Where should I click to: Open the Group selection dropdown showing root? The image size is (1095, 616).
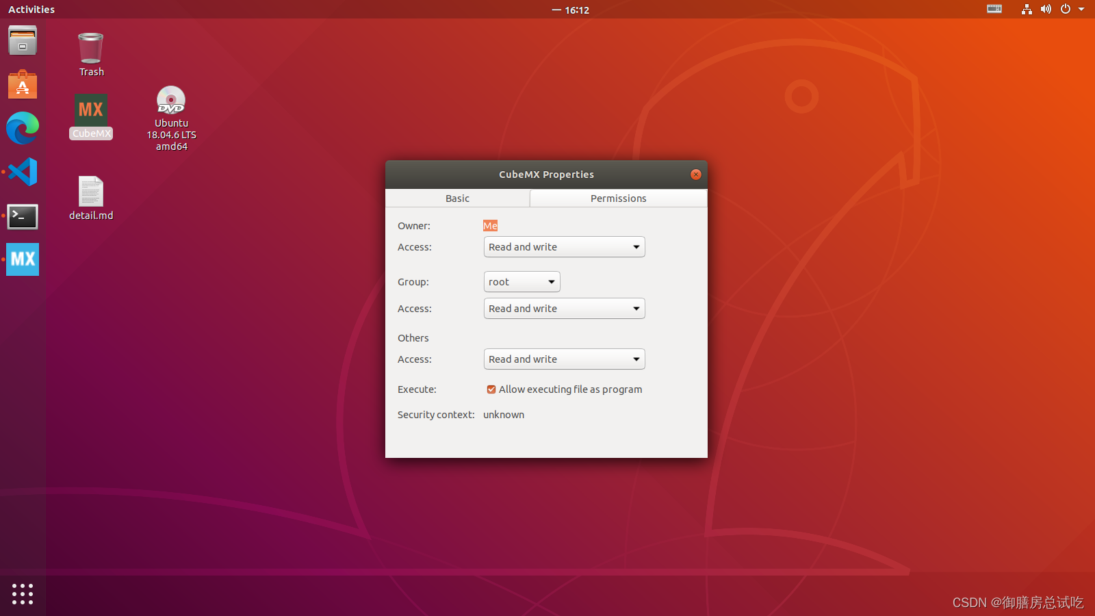click(521, 281)
